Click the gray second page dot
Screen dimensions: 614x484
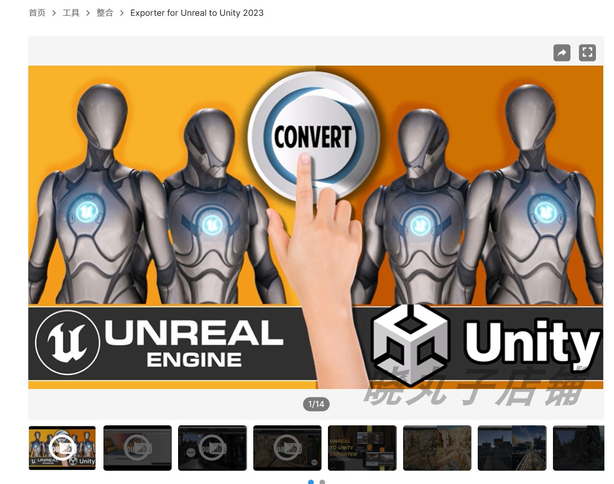pyautogui.click(x=322, y=482)
